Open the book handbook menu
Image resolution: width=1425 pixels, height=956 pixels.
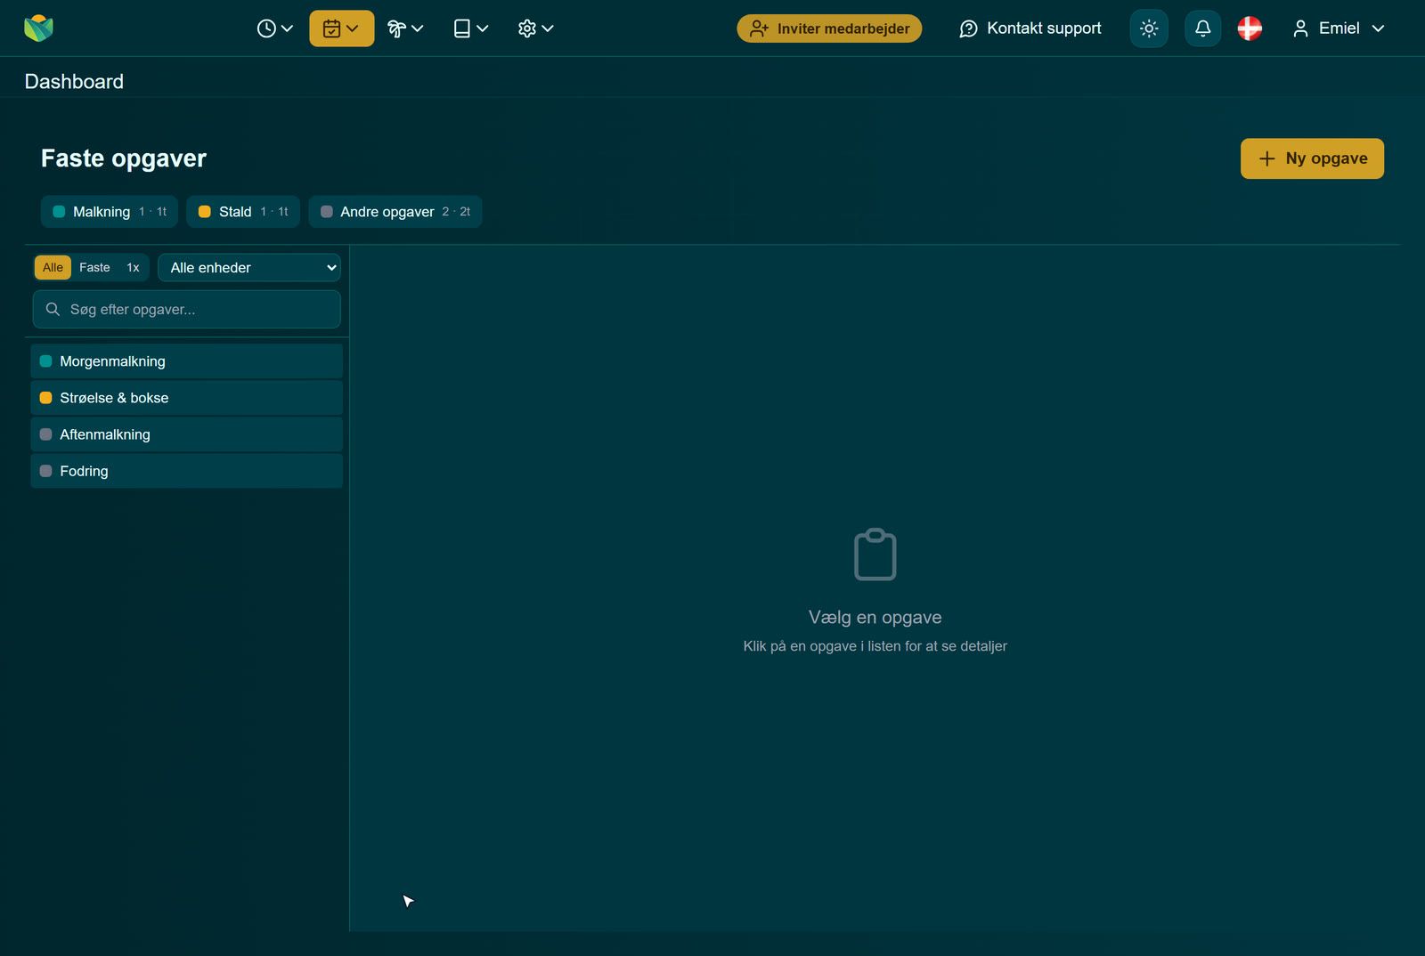coord(471,28)
